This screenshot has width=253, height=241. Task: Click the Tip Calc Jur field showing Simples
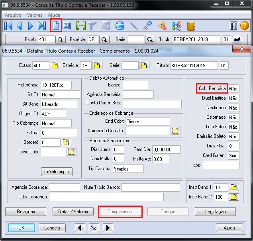(x=128, y=169)
